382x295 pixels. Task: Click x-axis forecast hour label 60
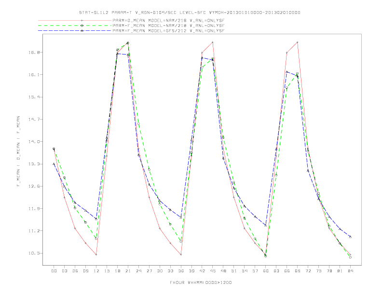266,271
